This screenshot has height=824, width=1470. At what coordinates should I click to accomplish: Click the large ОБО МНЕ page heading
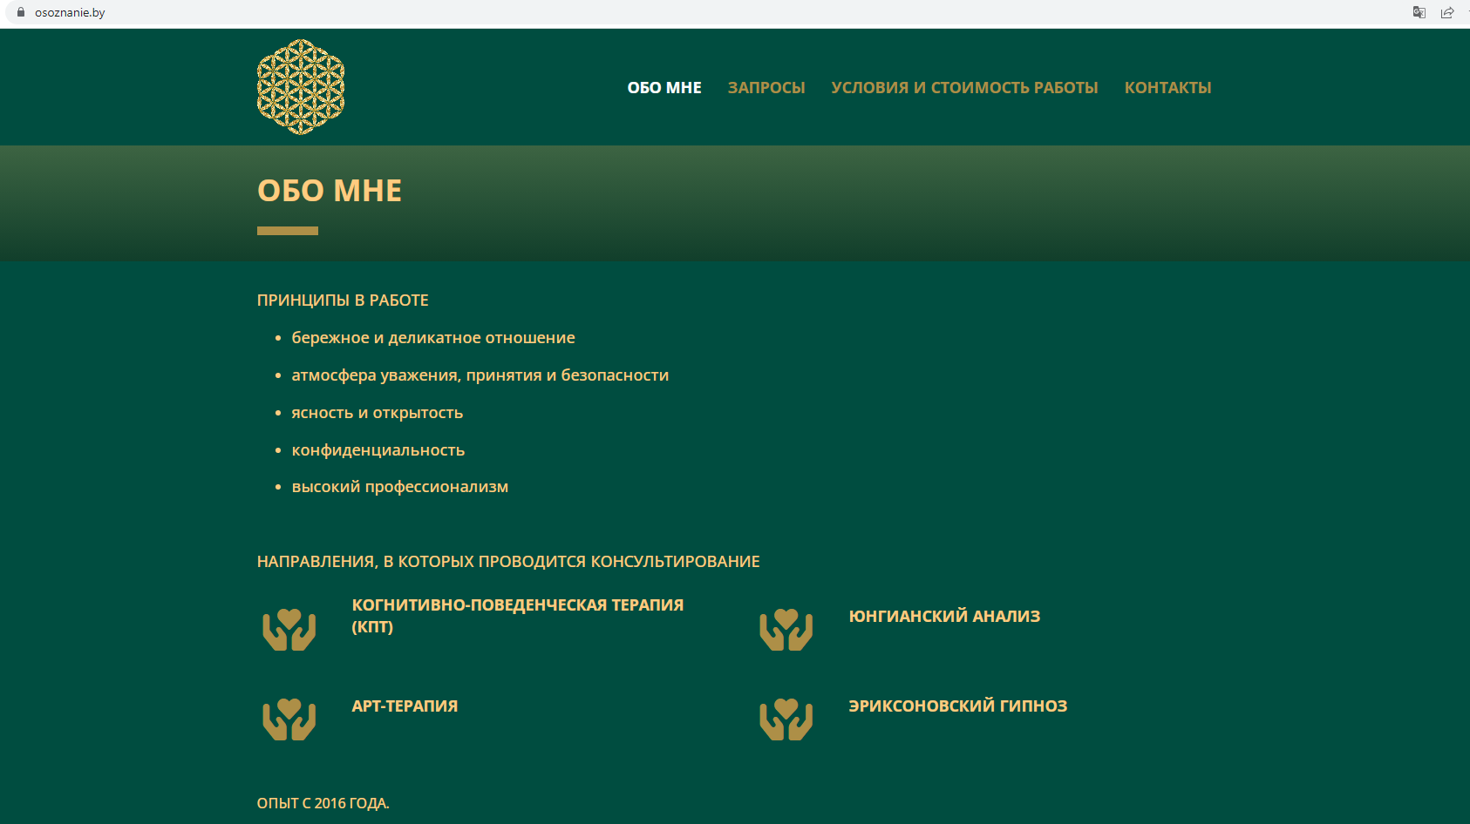[330, 191]
